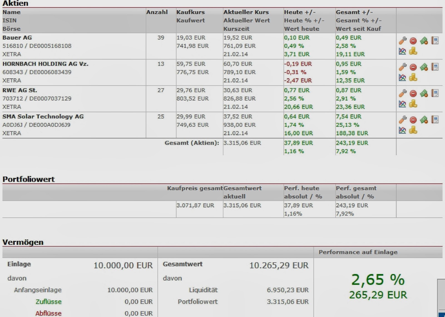Click the Aktueller Kurs column header
Image resolution: width=445 pixels, height=317 pixels.
[x=246, y=12]
